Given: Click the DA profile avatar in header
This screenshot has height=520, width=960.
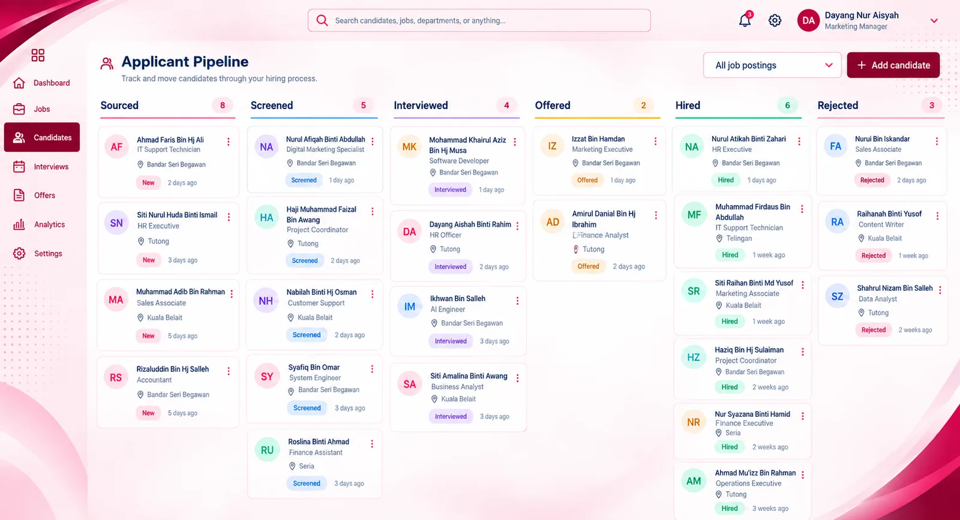Looking at the screenshot, I should click(809, 20).
